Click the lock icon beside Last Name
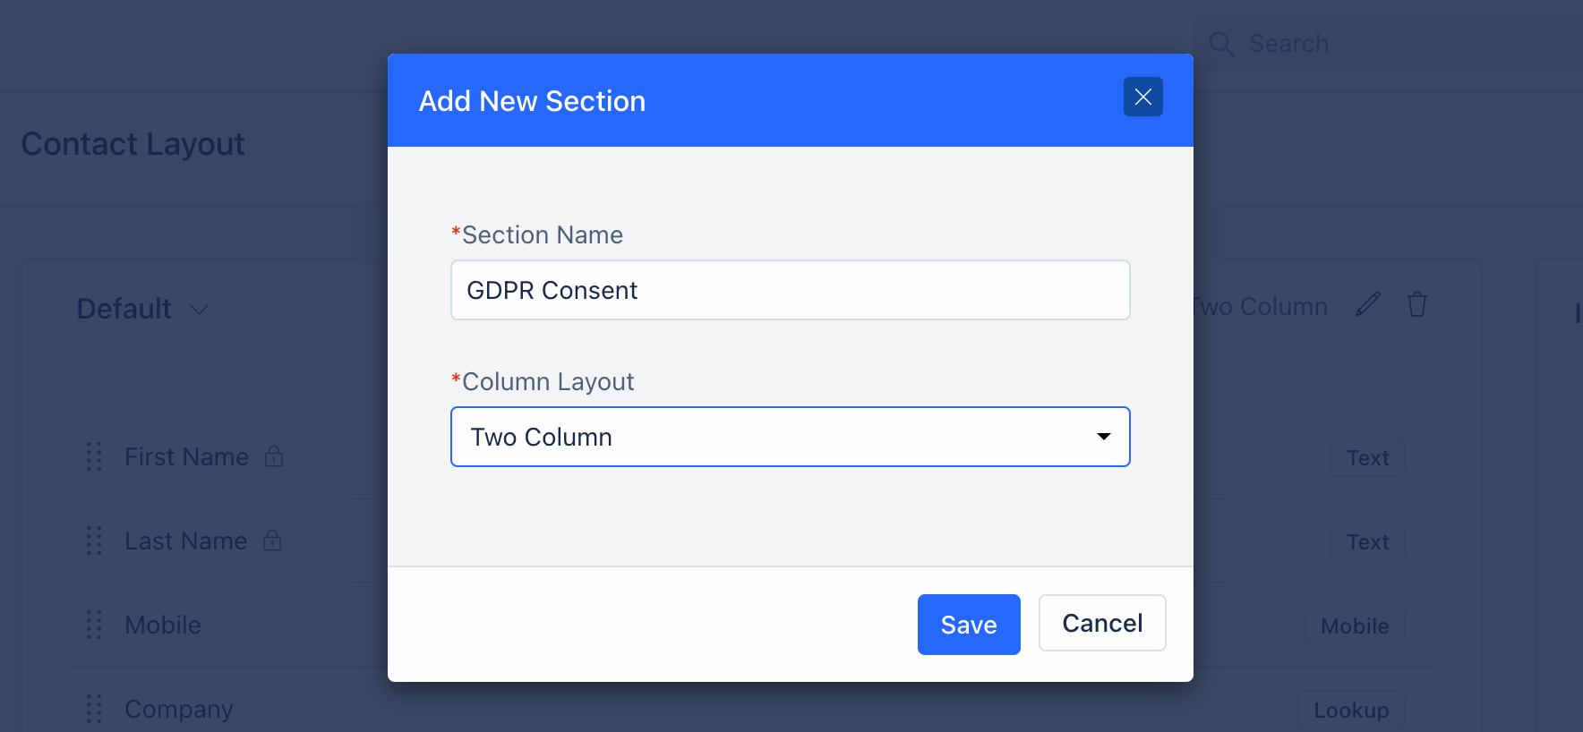Screen dimensions: 1583x732 pyautogui.click(x=272, y=540)
